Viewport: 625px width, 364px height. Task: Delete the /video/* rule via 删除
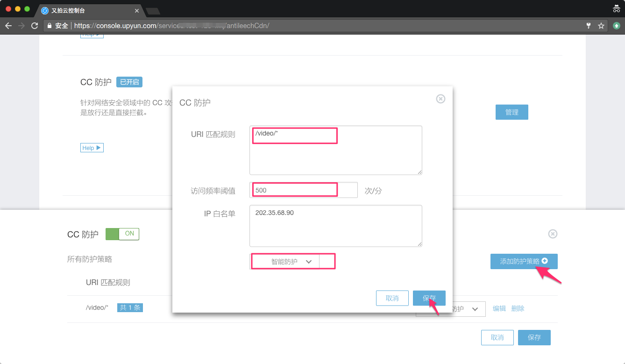(518, 308)
